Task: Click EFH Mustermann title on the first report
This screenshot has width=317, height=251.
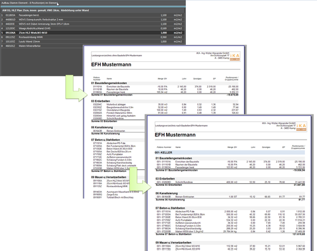Action: point(111,64)
